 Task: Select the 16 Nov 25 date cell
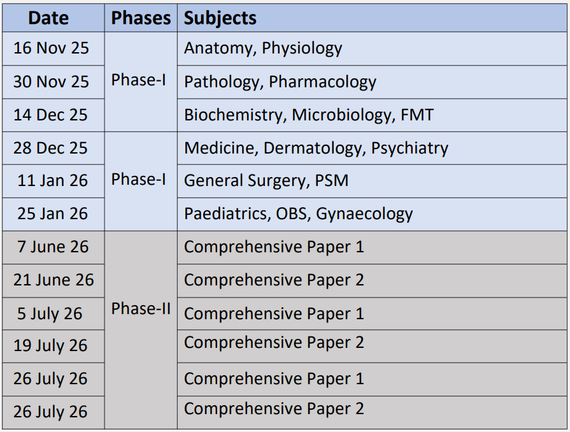click(51, 48)
